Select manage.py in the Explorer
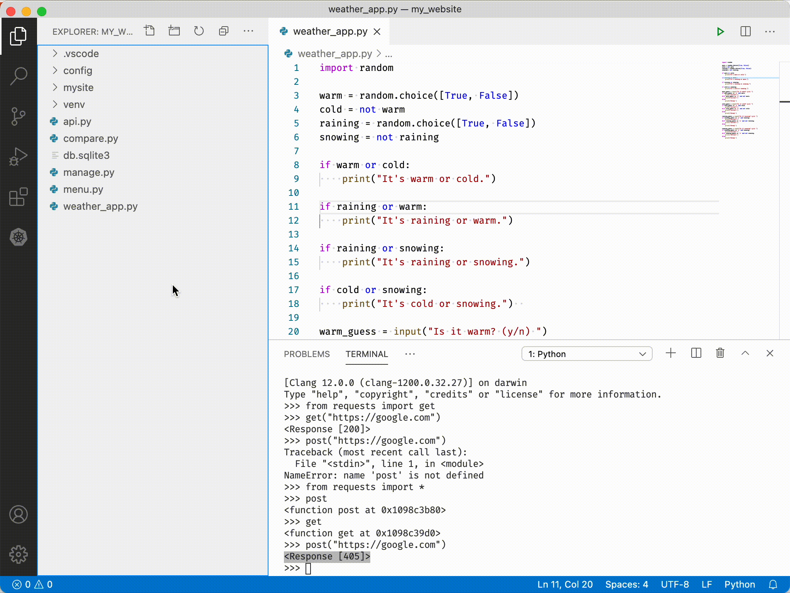This screenshot has height=593, width=790. coord(89,172)
